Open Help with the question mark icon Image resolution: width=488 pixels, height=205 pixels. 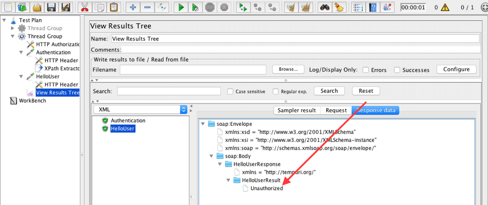click(372, 7)
